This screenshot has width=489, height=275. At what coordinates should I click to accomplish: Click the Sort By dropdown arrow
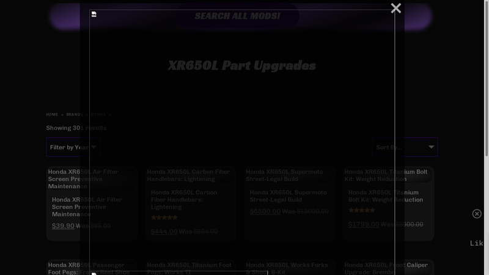point(431,147)
